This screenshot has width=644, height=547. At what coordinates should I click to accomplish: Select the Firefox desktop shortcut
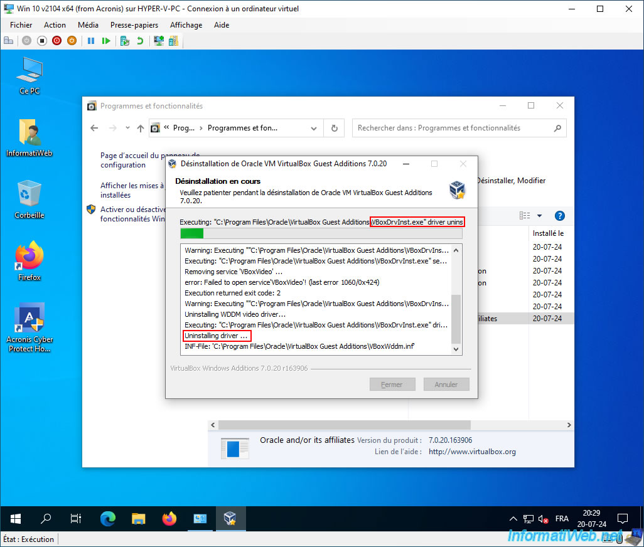tap(29, 261)
